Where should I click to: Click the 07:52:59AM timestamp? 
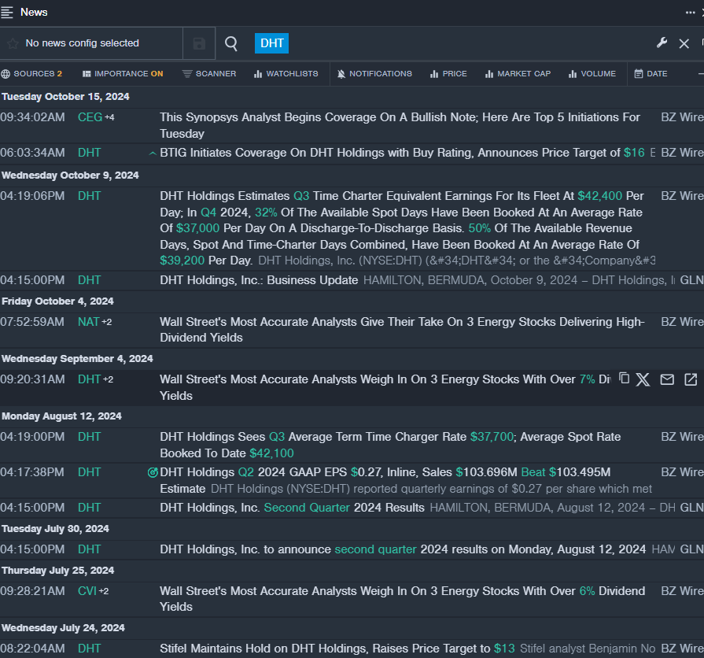[32, 322]
